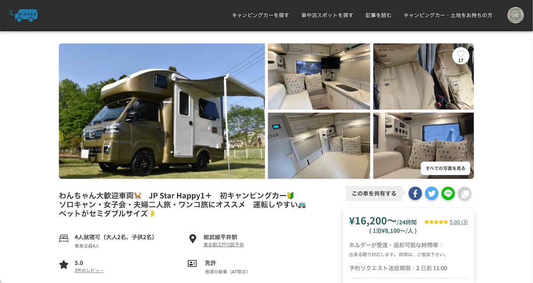Open the interior photo with wall TV
533x283 pixels.
pos(319,76)
